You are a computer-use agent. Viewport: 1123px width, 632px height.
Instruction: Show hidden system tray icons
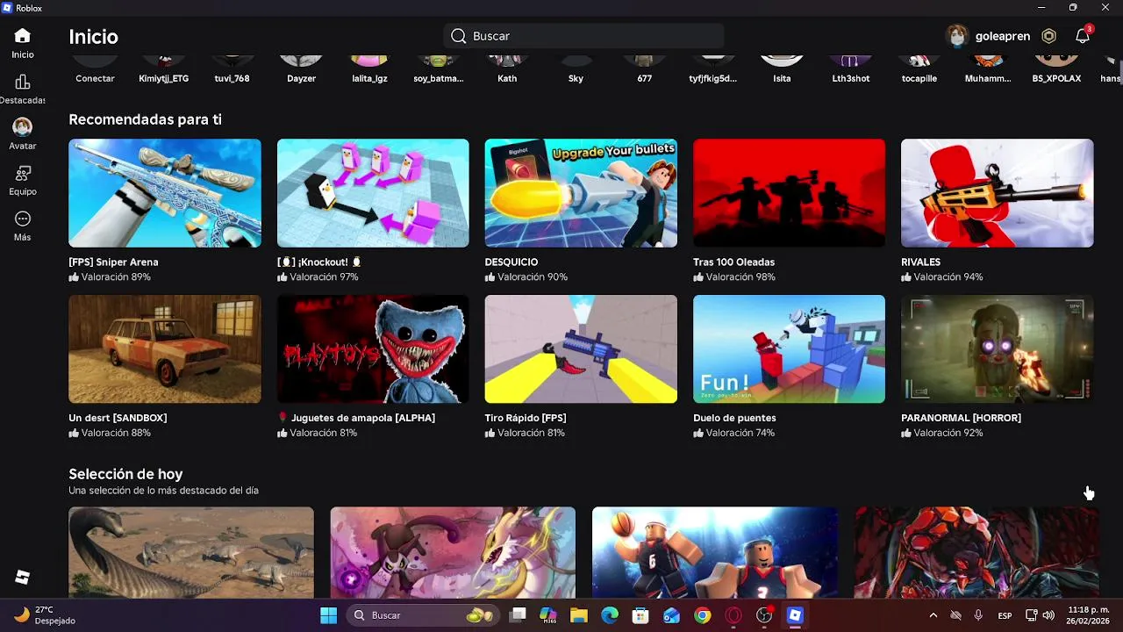[933, 615]
